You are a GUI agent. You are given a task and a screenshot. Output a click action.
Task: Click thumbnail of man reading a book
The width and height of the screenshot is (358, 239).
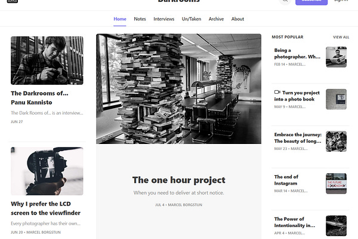point(336,57)
